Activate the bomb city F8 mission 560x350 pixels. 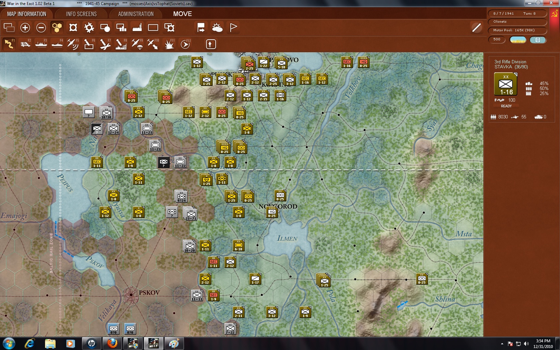pos(121,43)
